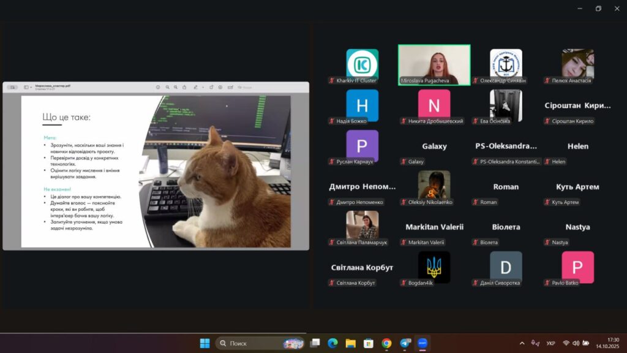Open File Explorer from the taskbar
The image size is (627, 353).
[x=350, y=343]
